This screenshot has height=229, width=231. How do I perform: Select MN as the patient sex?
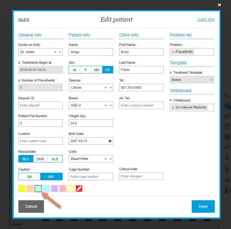(x=97, y=70)
